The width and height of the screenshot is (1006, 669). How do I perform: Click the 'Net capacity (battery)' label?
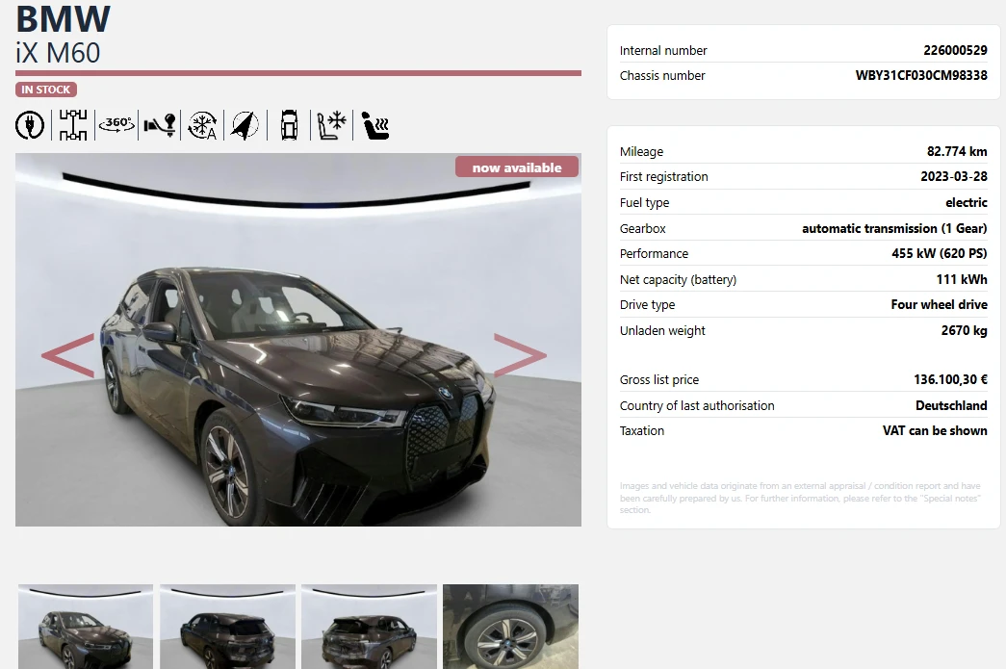pyautogui.click(x=678, y=280)
